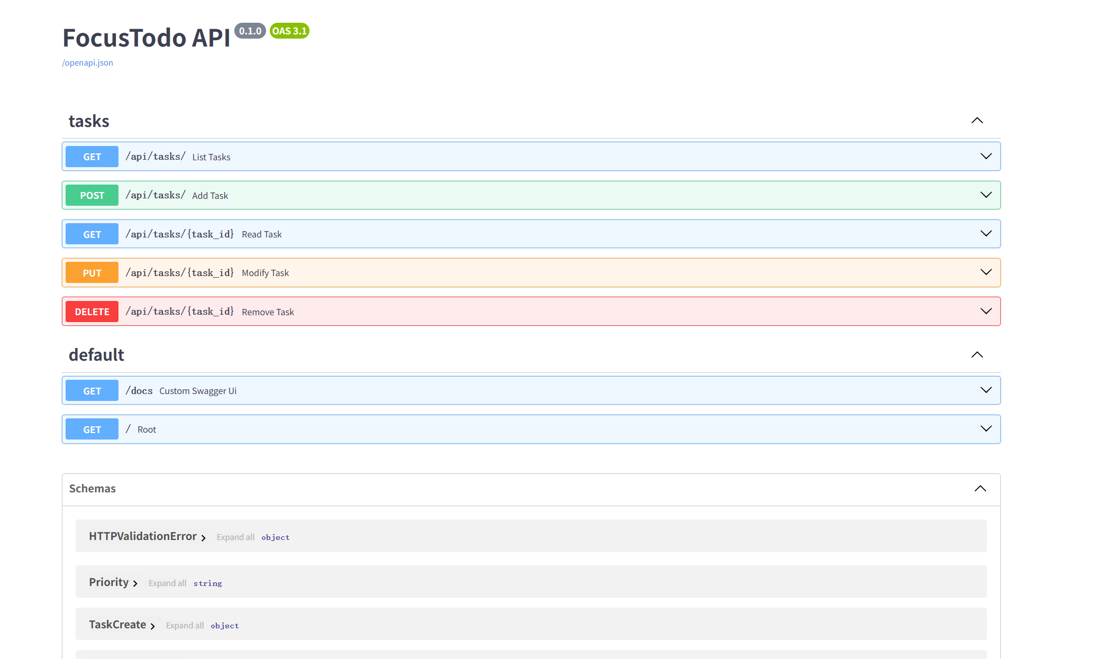The height and width of the screenshot is (659, 1105).
Task: Expand the Add Task endpoint arrow
Action: click(986, 195)
